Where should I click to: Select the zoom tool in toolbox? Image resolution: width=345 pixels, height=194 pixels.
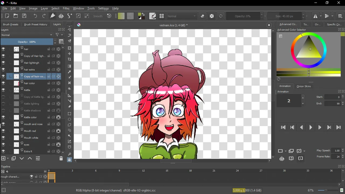(70, 154)
